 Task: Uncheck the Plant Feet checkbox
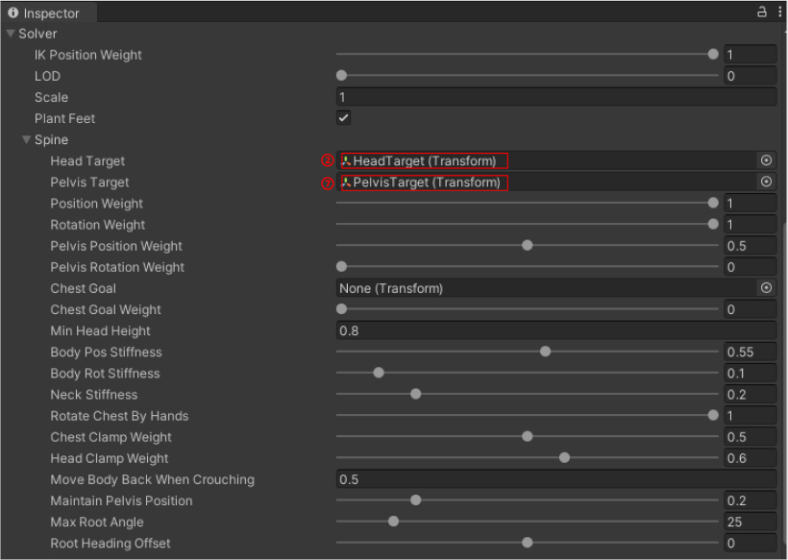343,118
